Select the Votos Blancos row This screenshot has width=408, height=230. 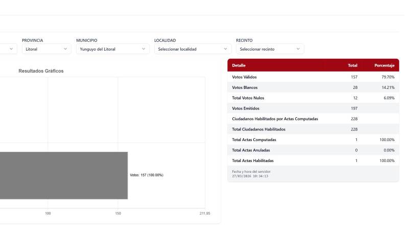(313, 87)
